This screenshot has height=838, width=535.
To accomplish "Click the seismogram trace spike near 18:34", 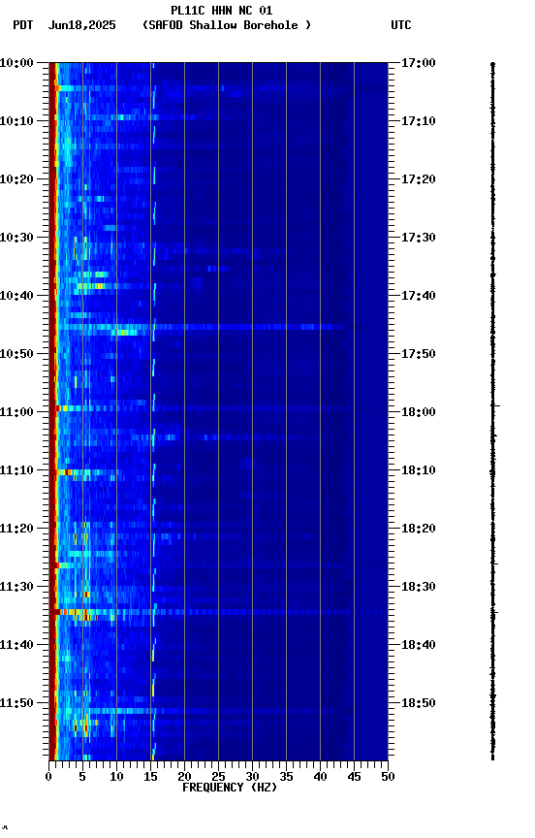I will pyautogui.click(x=494, y=612).
